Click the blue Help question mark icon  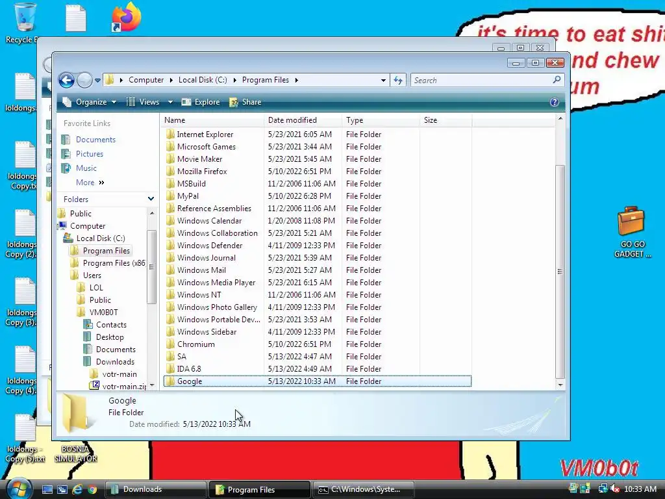point(555,102)
